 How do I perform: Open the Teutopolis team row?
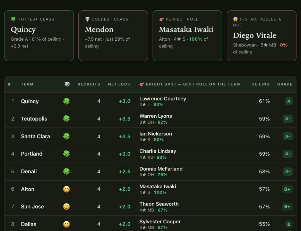coord(150,119)
